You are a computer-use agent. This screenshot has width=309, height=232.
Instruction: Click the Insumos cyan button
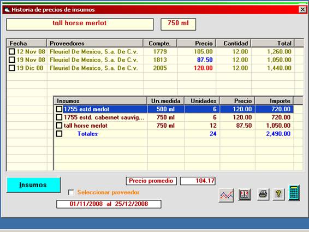[x=33, y=185]
